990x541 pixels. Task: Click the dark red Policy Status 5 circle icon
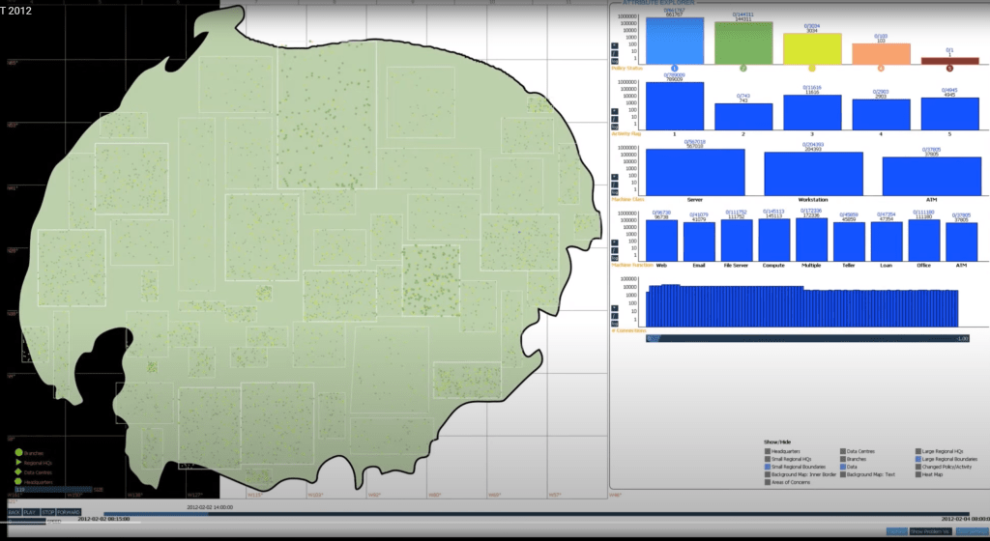pyautogui.click(x=948, y=69)
